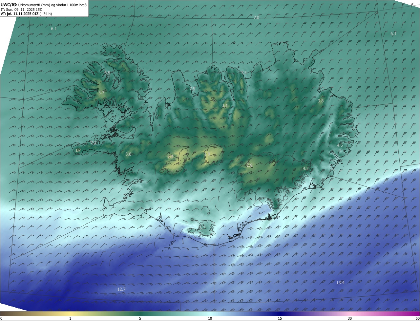Click color scale label 1
420x321 pixels.
70,318
